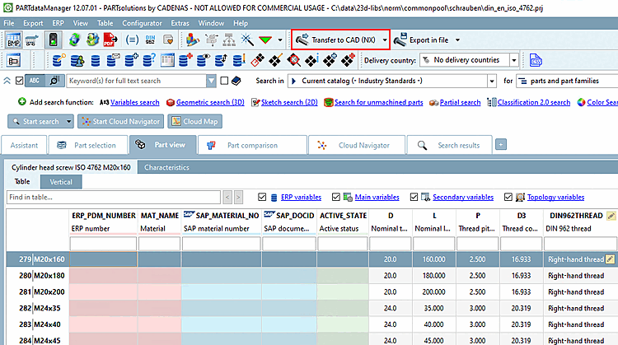618x345 pixels.
Task: Open the Transfer to CAD (NX) dropdown arrow
Action: [385, 40]
